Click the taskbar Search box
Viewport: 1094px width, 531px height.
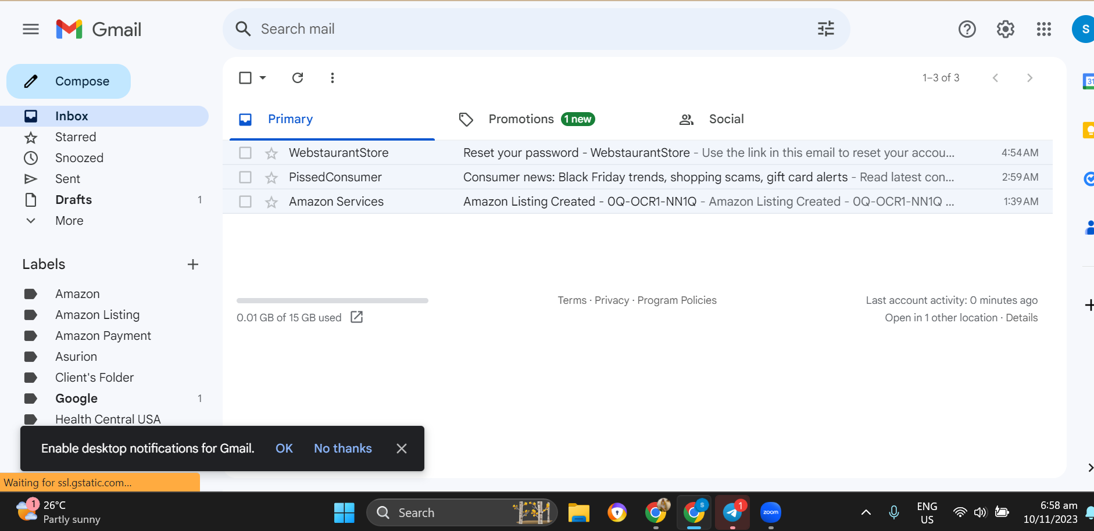point(462,512)
